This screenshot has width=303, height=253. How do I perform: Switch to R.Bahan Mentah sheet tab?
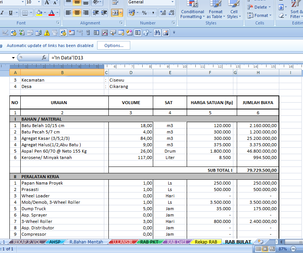point(86,242)
